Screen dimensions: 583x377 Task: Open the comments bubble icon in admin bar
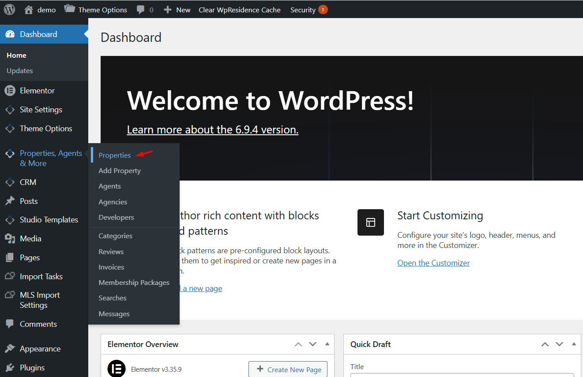(141, 10)
